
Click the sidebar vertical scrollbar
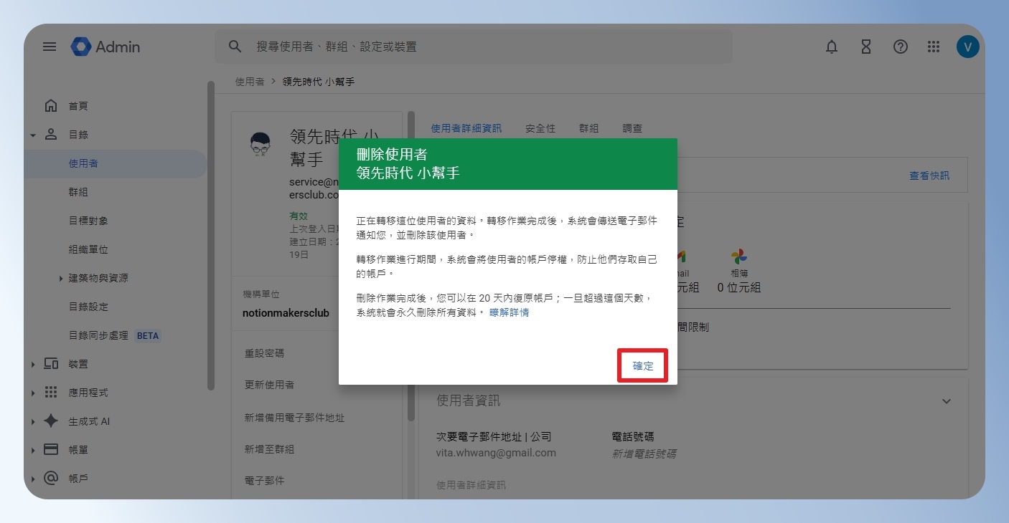pos(210,236)
